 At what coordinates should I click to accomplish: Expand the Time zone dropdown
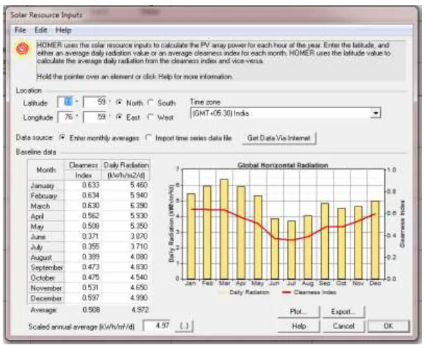click(x=376, y=113)
